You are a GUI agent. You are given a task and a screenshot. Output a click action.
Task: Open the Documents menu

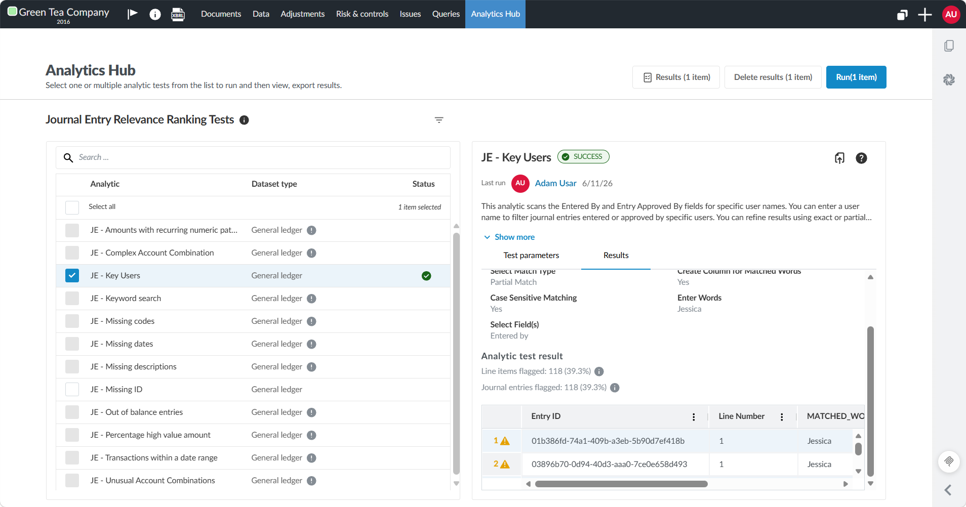pos(221,14)
